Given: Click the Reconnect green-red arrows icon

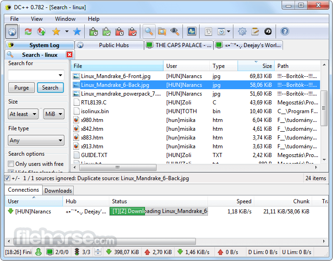Looking at the screenshot, I should (28, 32).
